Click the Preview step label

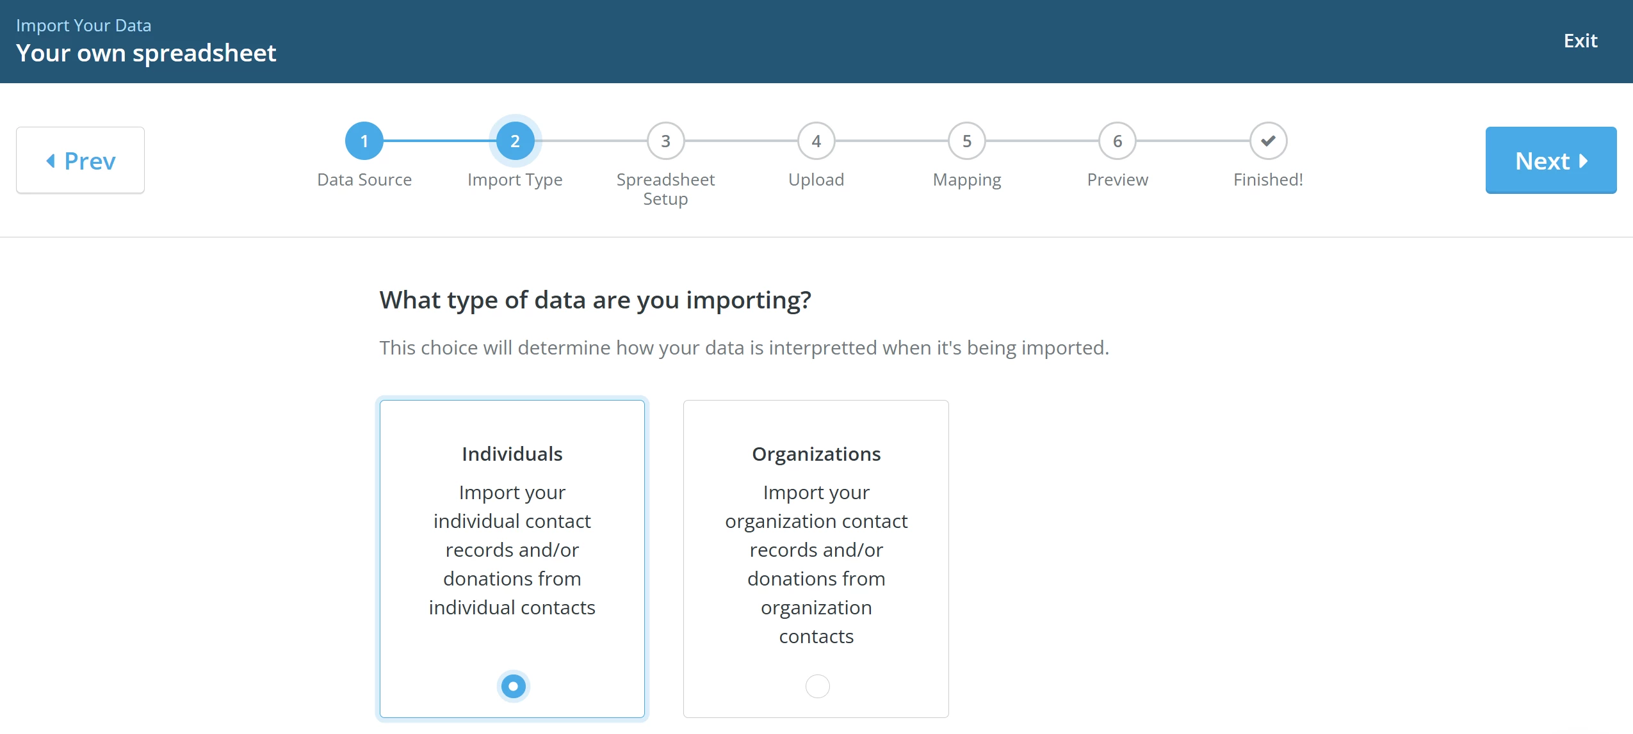click(1117, 180)
